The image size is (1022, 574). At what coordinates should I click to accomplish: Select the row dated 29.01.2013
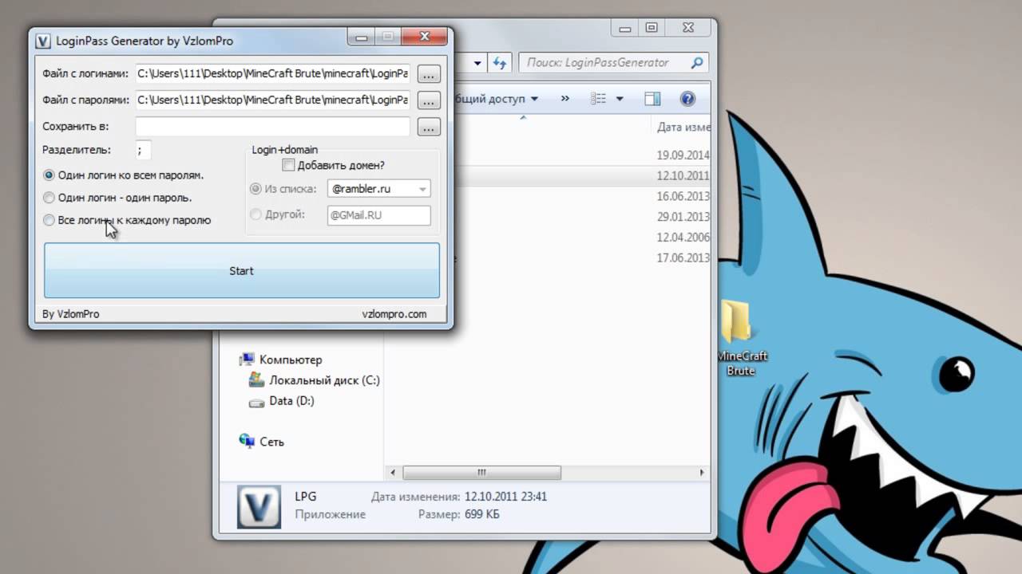click(x=547, y=217)
